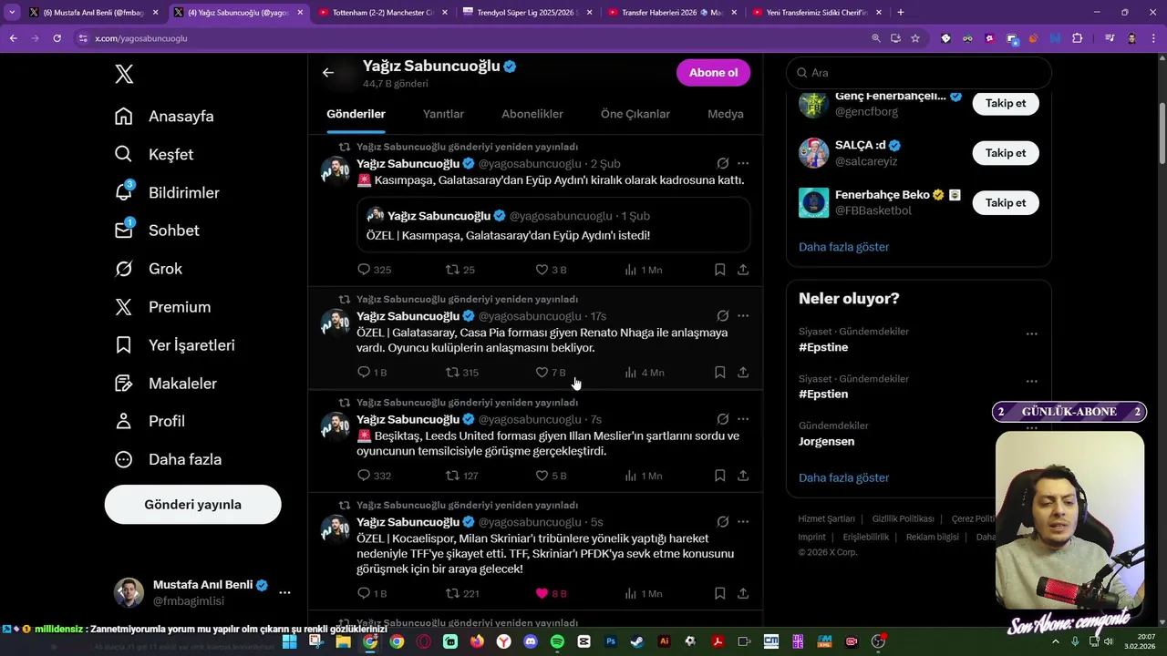Image resolution: width=1167 pixels, height=656 pixels.
Task: Open Makaleler from the sidebar
Action: tap(166, 384)
